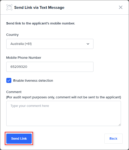This screenshot has width=129, height=150.
Task: Click the Mobile Phone Number label
Action: tap(24, 57)
